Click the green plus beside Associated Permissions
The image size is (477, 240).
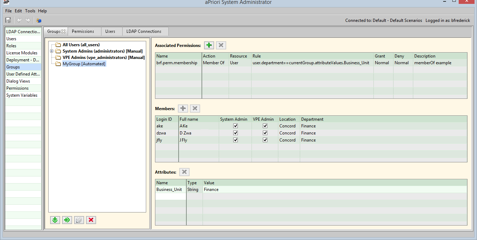point(209,45)
